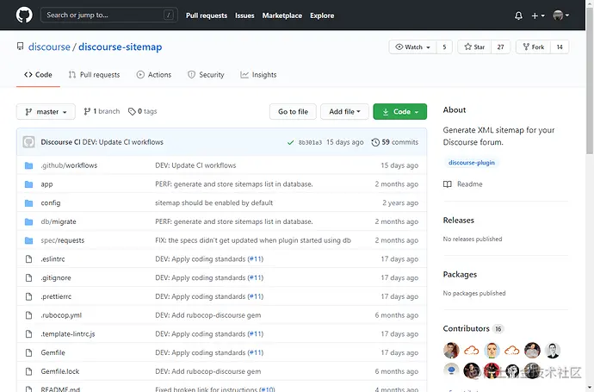The width and height of the screenshot is (594, 392).
Task: Open the GitHub home logo
Action: click(24, 16)
